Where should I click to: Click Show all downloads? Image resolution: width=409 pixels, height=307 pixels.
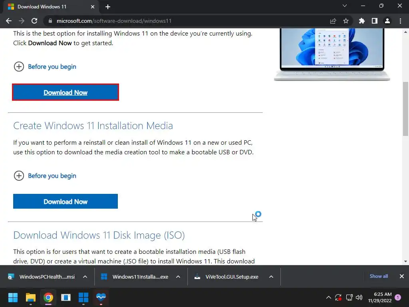(379, 276)
